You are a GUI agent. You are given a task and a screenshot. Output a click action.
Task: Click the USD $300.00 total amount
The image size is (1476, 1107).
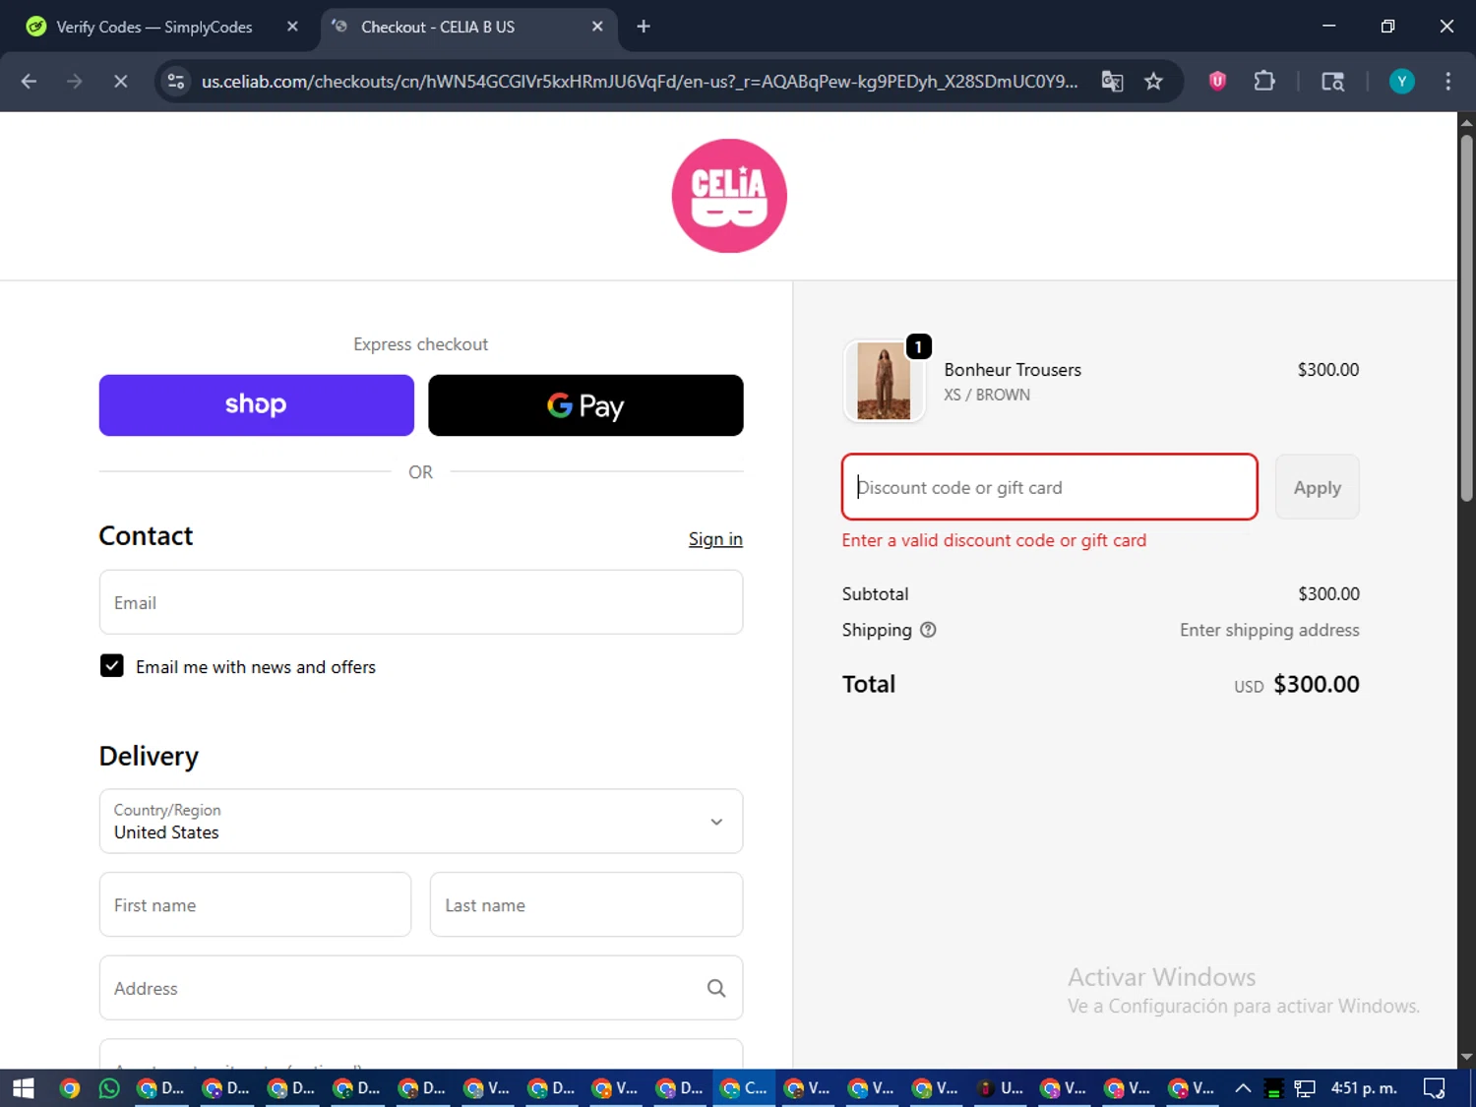(1297, 684)
